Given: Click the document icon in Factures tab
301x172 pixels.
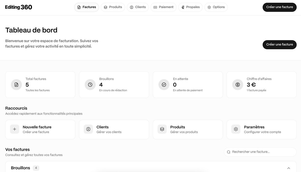Looking at the screenshot, I should [79, 7].
